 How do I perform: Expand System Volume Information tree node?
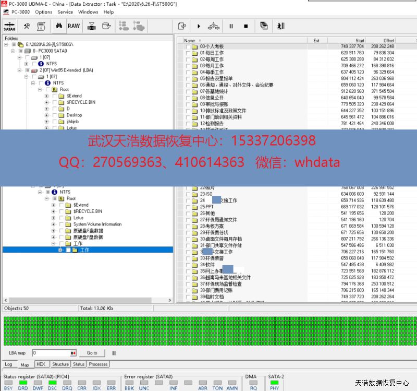tap(54, 224)
